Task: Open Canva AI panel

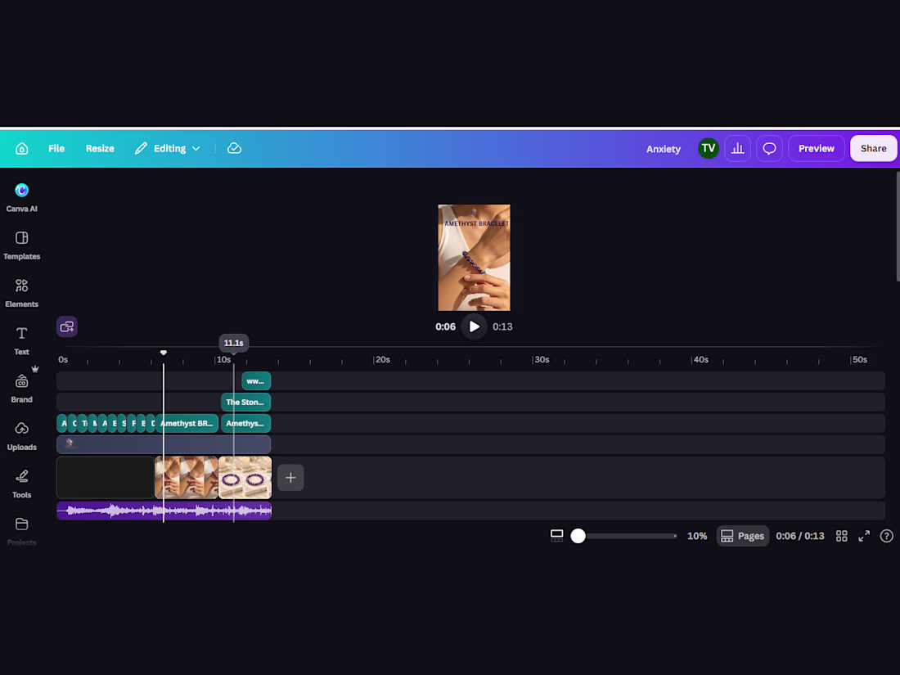Action: click(22, 197)
